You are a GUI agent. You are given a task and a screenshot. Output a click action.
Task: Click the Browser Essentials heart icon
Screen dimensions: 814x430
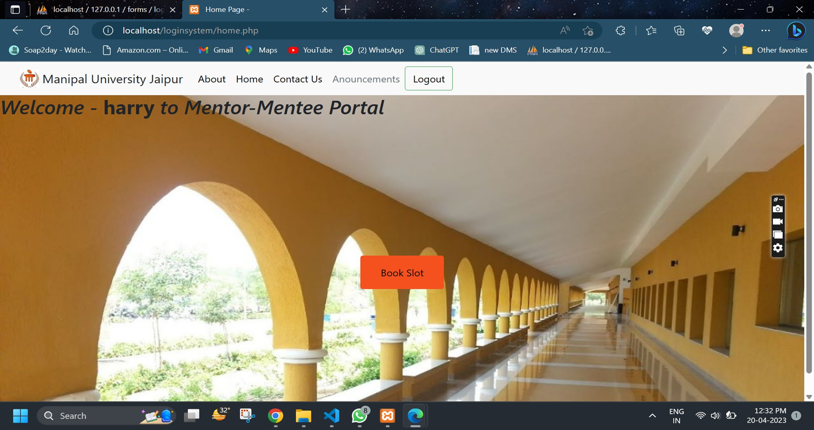coord(707,30)
